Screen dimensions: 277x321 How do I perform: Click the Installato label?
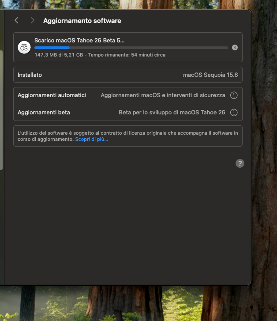tap(30, 75)
